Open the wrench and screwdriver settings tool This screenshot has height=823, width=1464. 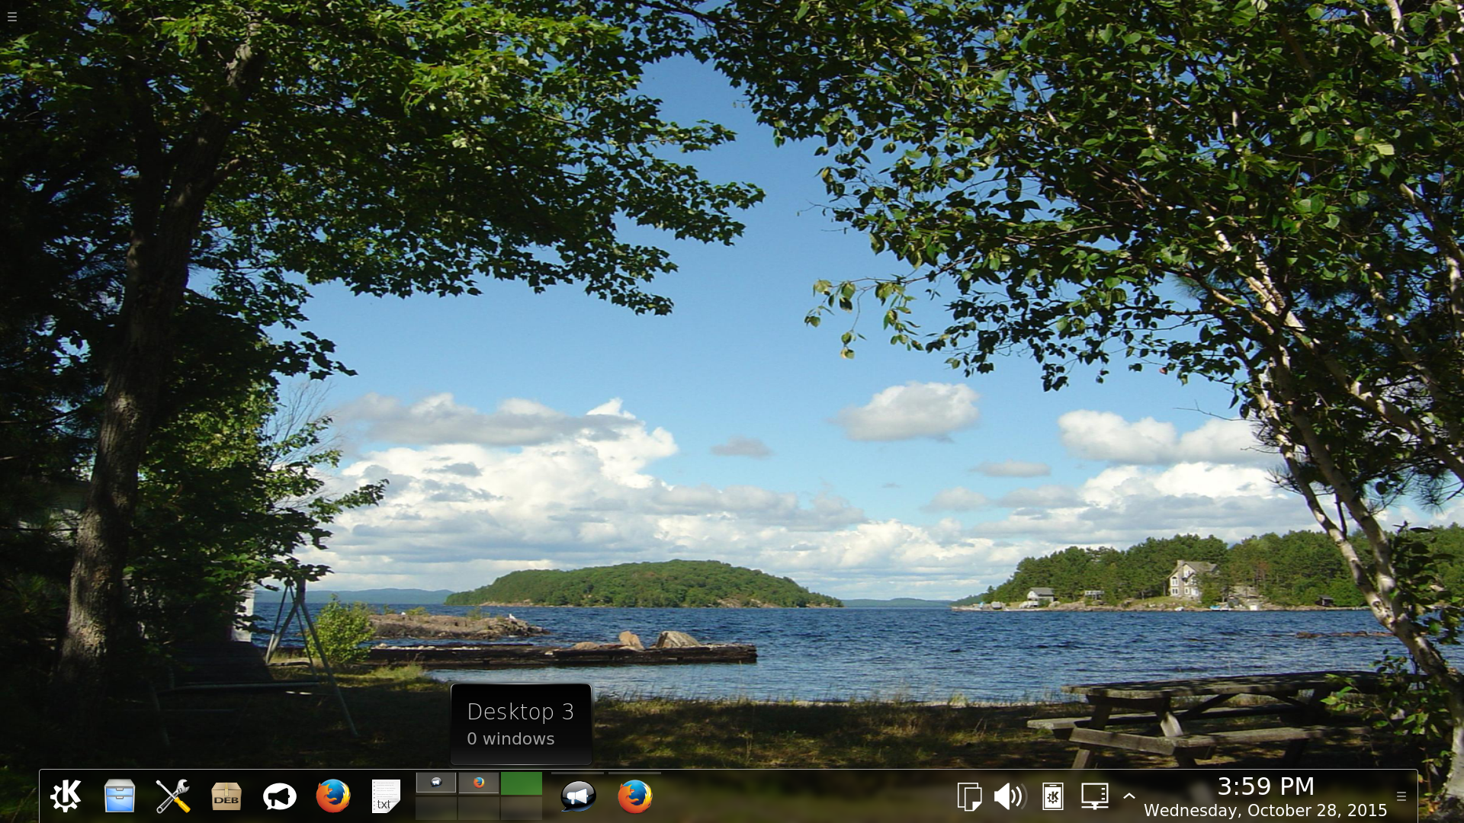pyautogui.click(x=173, y=796)
